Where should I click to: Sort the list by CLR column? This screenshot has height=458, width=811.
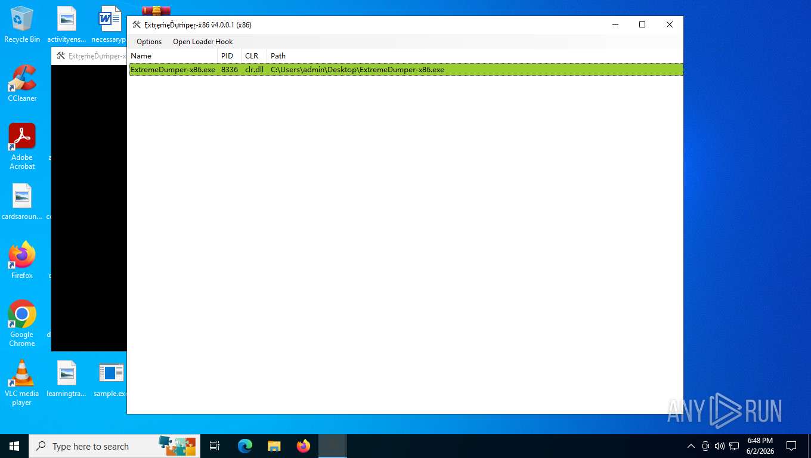coord(254,55)
